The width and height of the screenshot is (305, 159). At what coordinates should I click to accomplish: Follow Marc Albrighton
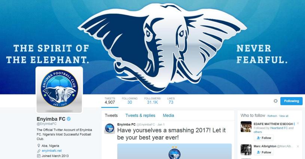[x=264, y=152]
